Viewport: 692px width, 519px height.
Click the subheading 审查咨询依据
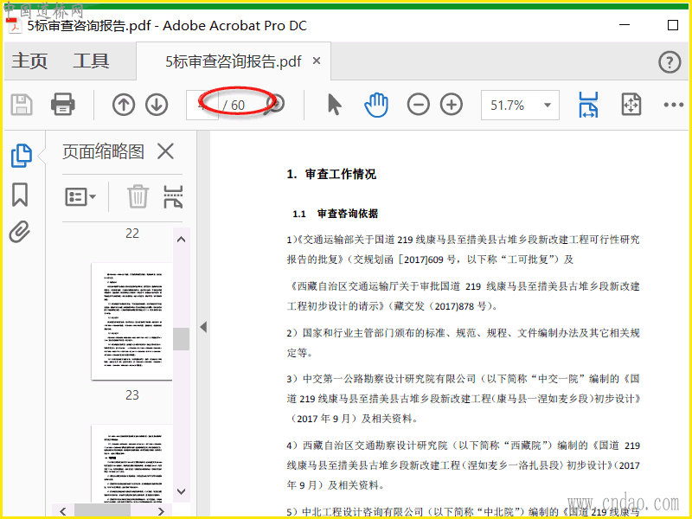point(348,214)
